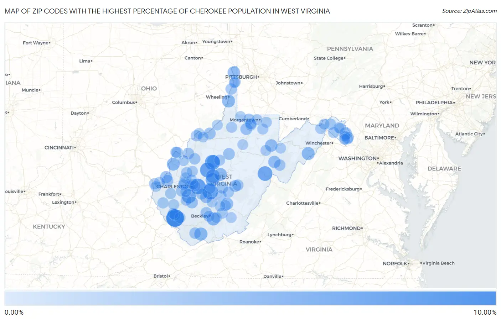Click the Pittsburgh city label
501x320 pixels.
point(242,77)
